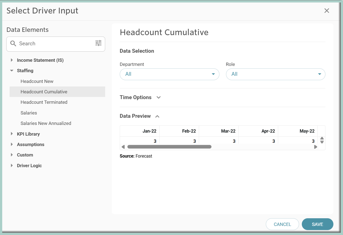Select Salaries item
Screen dimensions: 343x235
57,113
